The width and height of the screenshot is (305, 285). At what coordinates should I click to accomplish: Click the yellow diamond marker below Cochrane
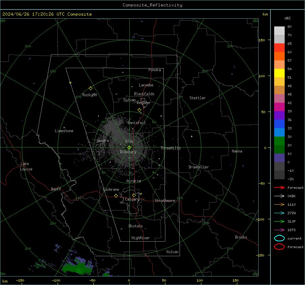[116, 196]
